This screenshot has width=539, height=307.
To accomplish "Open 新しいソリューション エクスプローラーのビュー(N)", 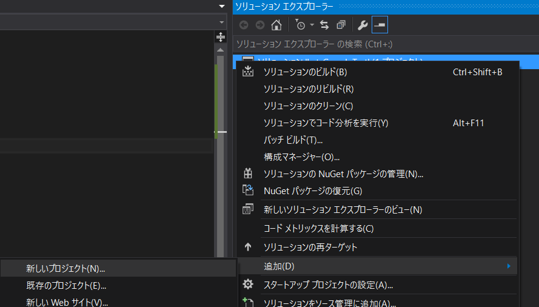I will (x=377, y=209).
